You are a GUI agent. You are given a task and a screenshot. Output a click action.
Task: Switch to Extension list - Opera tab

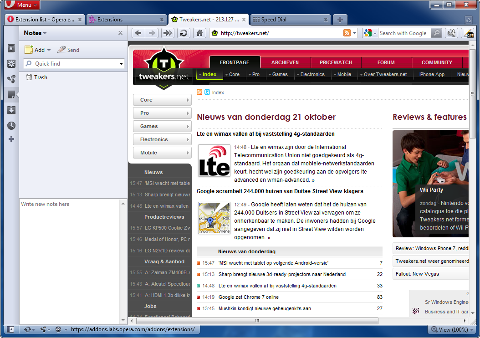pos(45,20)
